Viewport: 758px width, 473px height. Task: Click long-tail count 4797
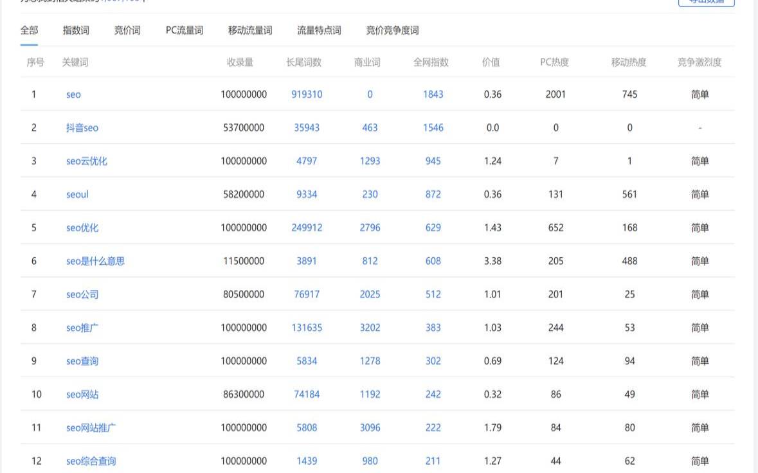click(307, 161)
